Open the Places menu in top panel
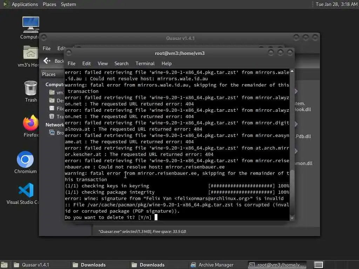Screen dimensions: 359x269 coord(49,4)
